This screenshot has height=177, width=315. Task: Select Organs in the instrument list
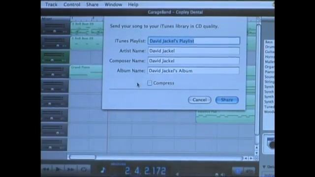coord(269,67)
